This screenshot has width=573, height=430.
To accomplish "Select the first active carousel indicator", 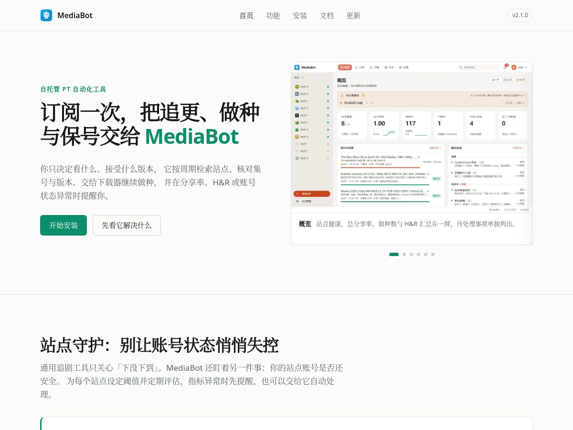I will [394, 254].
